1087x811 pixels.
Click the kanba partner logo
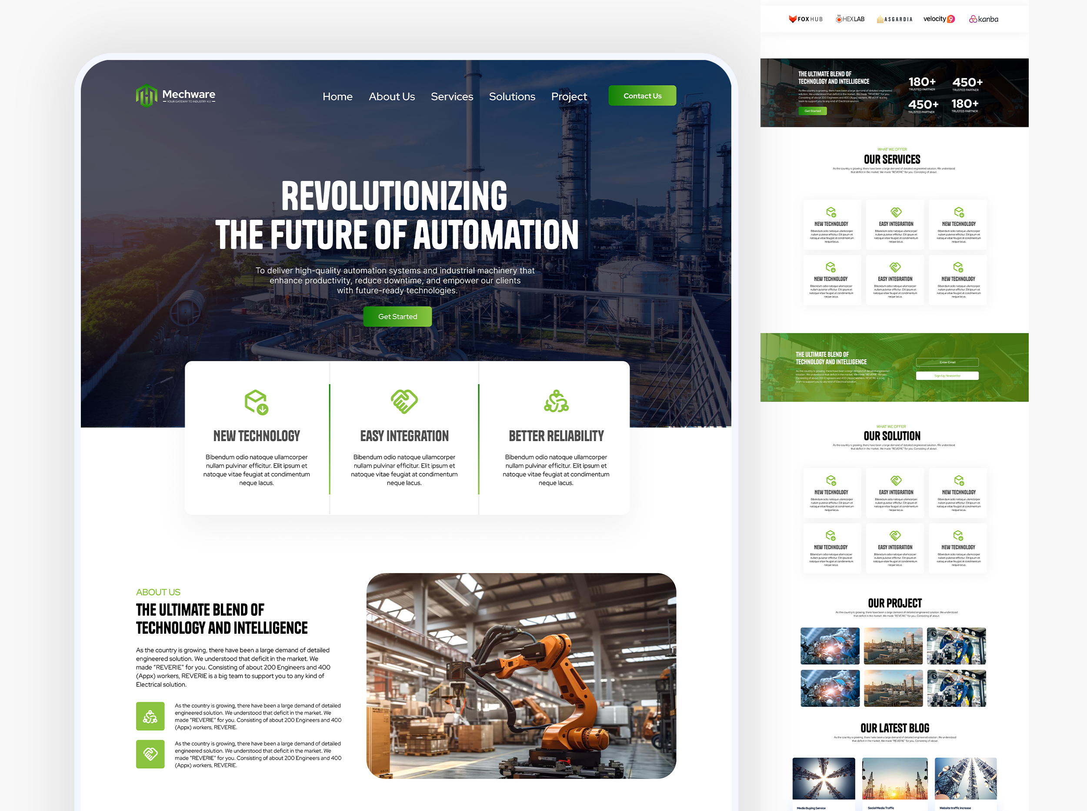984,19
